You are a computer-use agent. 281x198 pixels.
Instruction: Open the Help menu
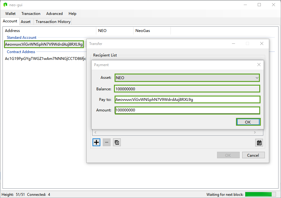click(72, 14)
